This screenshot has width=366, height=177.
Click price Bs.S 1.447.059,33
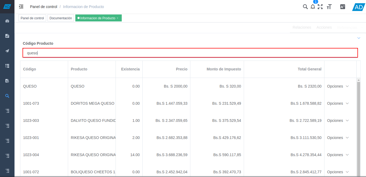(172, 103)
